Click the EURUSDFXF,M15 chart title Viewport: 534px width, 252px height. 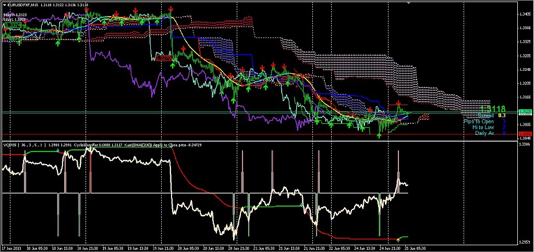[22, 5]
